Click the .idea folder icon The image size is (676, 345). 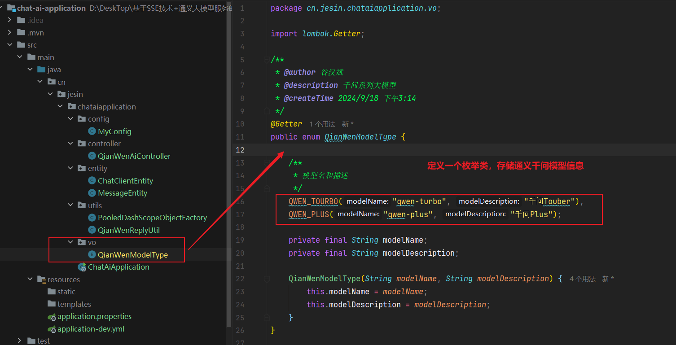(21, 20)
